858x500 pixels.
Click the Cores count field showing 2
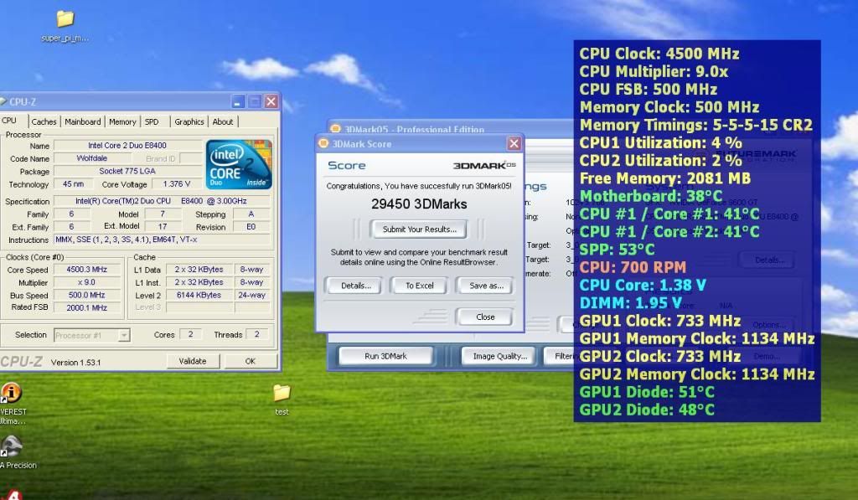[x=190, y=334]
